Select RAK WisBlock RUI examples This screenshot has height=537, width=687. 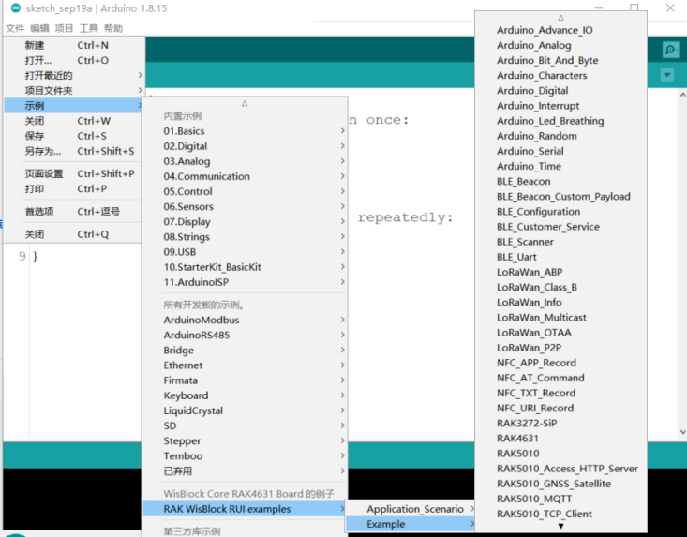pyautogui.click(x=246, y=509)
